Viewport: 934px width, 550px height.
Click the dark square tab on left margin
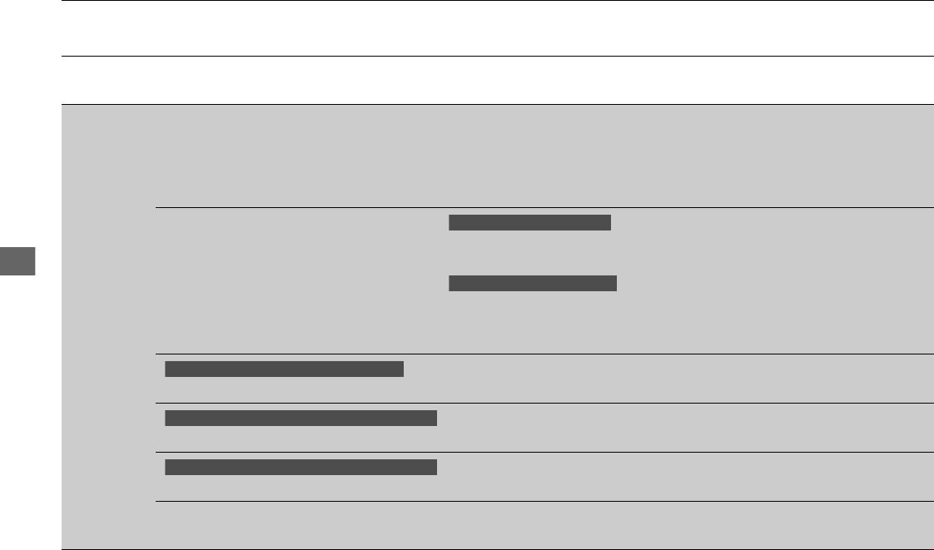click(17, 261)
